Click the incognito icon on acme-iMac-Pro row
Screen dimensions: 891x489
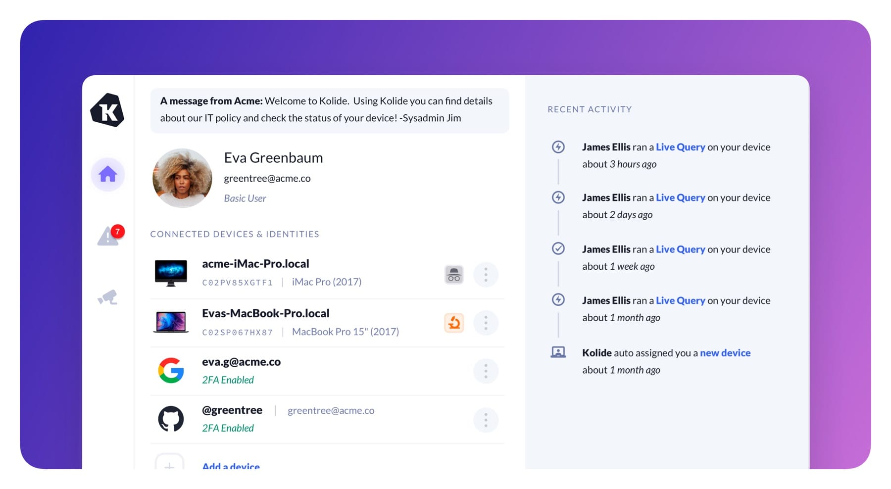(454, 275)
